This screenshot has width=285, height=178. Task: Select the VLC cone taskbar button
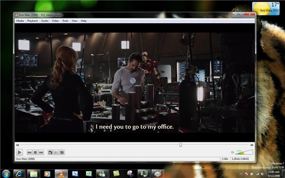click(61, 174)
